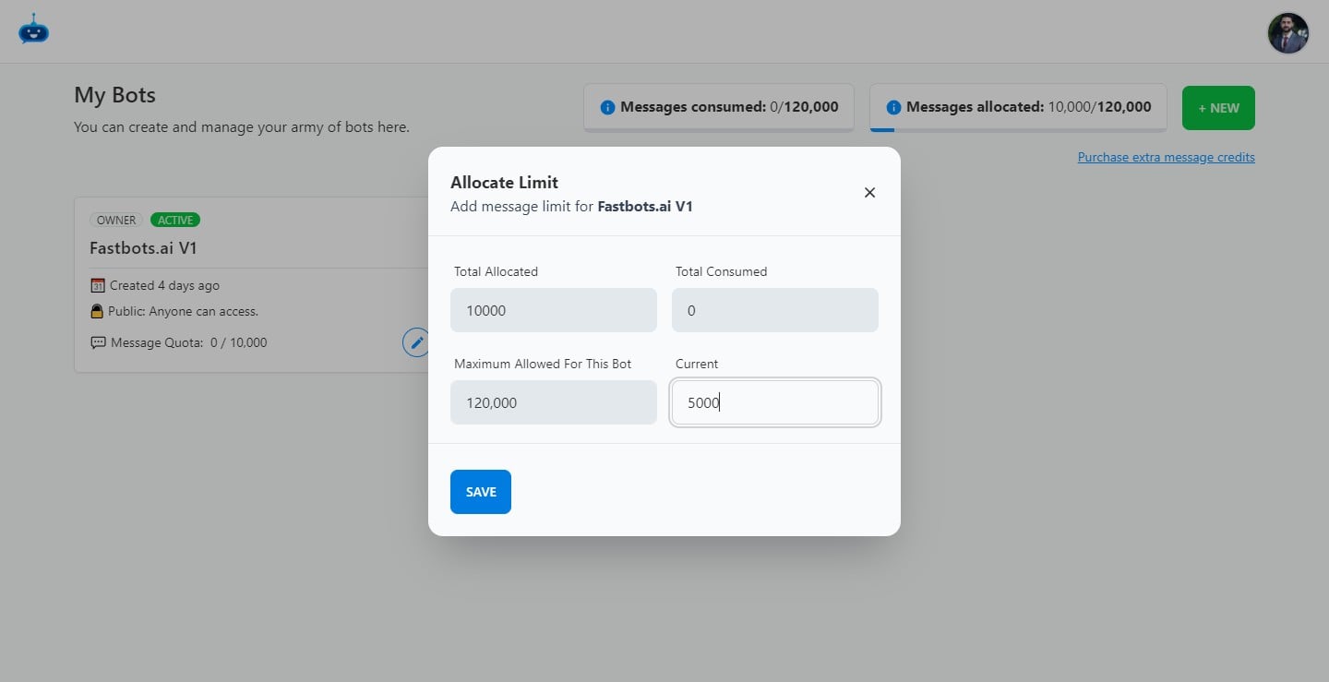The height and width of the screenshot is (682, 1329).
Task: Click Public: Anyone can access text
Action: coord(183,311)
